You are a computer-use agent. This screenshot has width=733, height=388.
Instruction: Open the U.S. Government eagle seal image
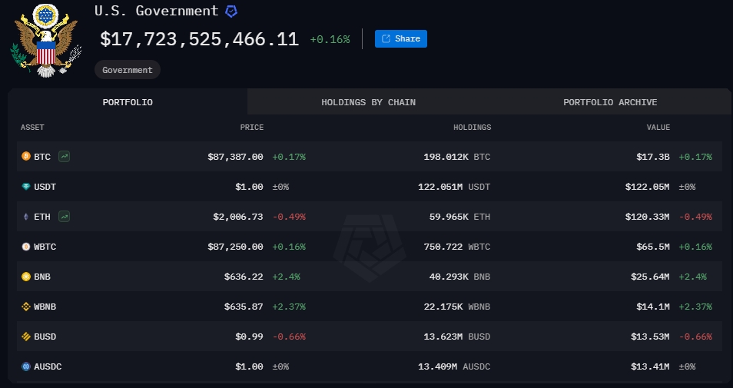(x=46, y=40)
